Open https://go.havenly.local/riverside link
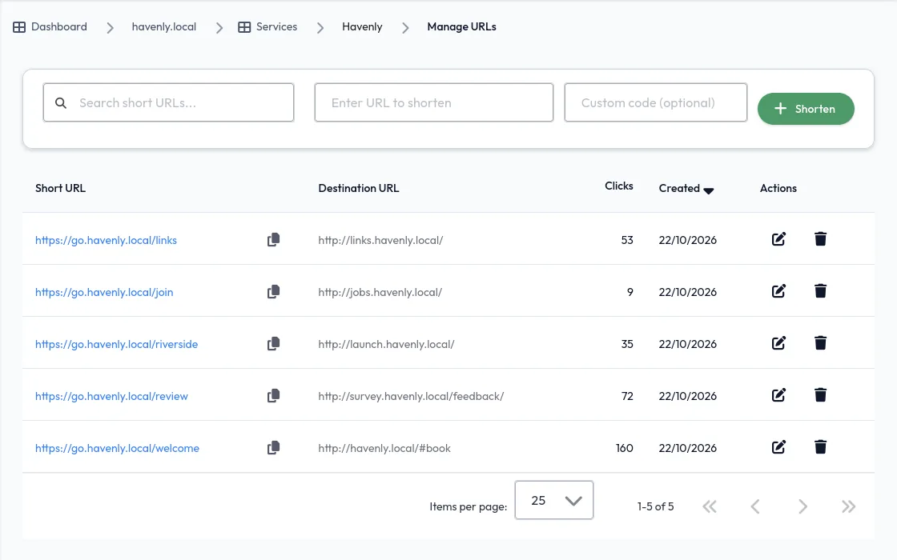The width and height of the screenshot is (897, 560). pos(116,344)
